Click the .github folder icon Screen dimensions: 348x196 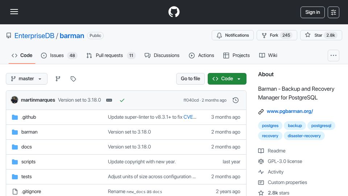pyautogui.click(x=15, y=117)
